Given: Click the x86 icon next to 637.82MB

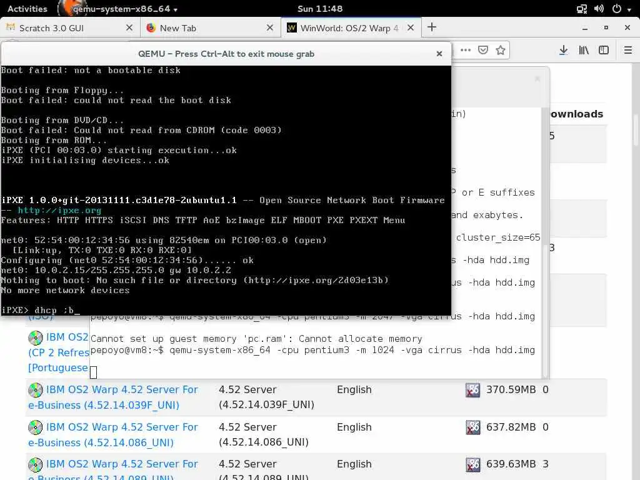Looking at the screenshot, I should [472, 427].
